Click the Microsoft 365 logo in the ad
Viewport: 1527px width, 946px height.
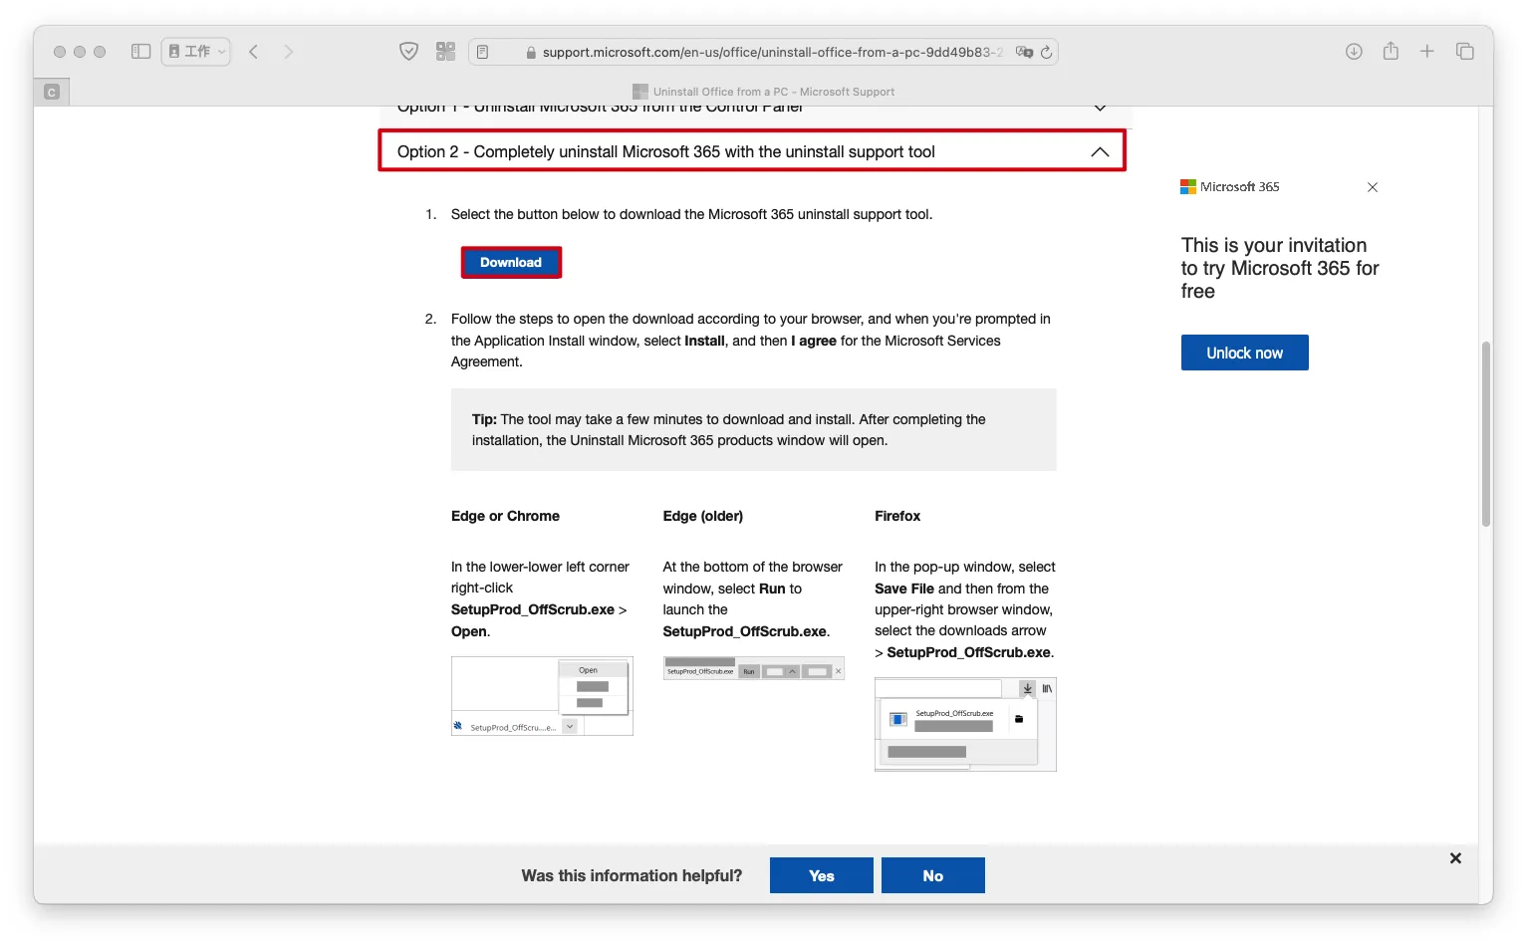coord(1229,186)
